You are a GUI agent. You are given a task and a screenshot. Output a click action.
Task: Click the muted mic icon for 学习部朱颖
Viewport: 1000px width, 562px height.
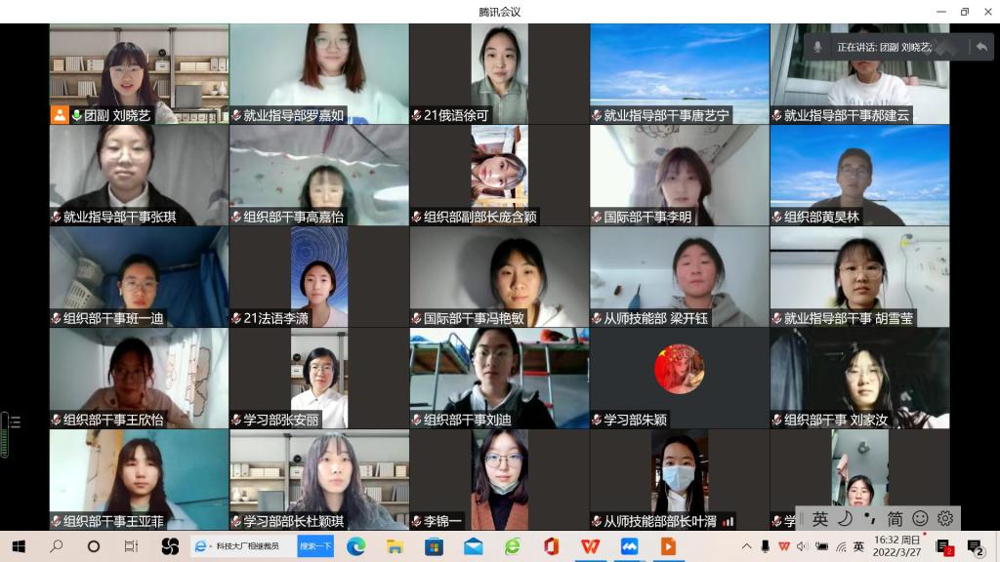pos(597,421)
